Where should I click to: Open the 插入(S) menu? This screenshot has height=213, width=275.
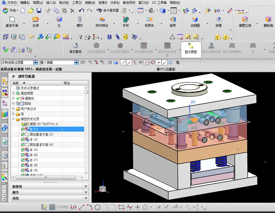coord(51,3)
